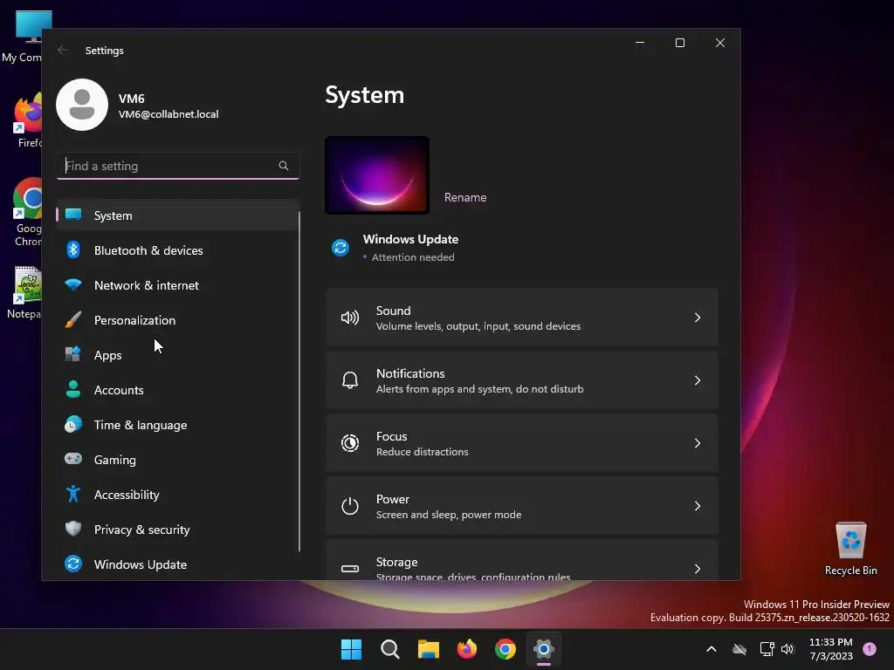Open Accessibility settings label
Screen dimensions: 894x670
pyautogui.click(x=127, y=495)
